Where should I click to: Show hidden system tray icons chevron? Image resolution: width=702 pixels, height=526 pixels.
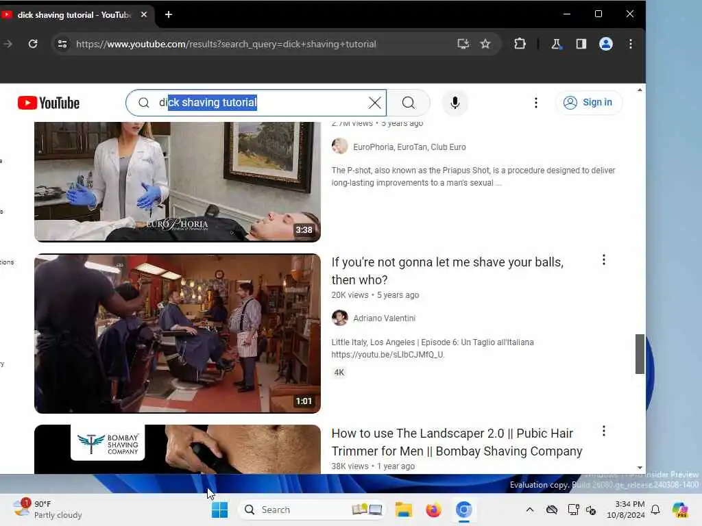[x=530, y=510]
